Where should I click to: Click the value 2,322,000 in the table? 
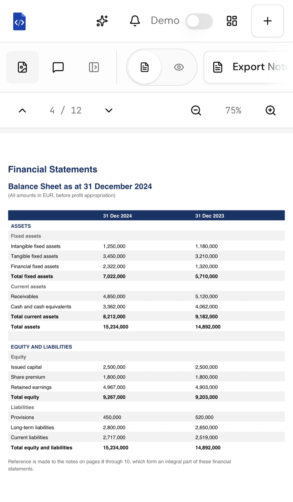(x=114, y=266)
